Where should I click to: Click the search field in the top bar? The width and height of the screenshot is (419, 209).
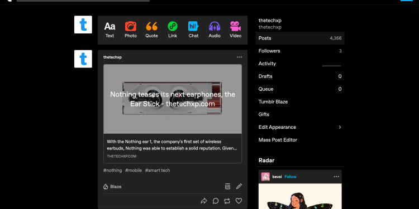click(83, 1)
